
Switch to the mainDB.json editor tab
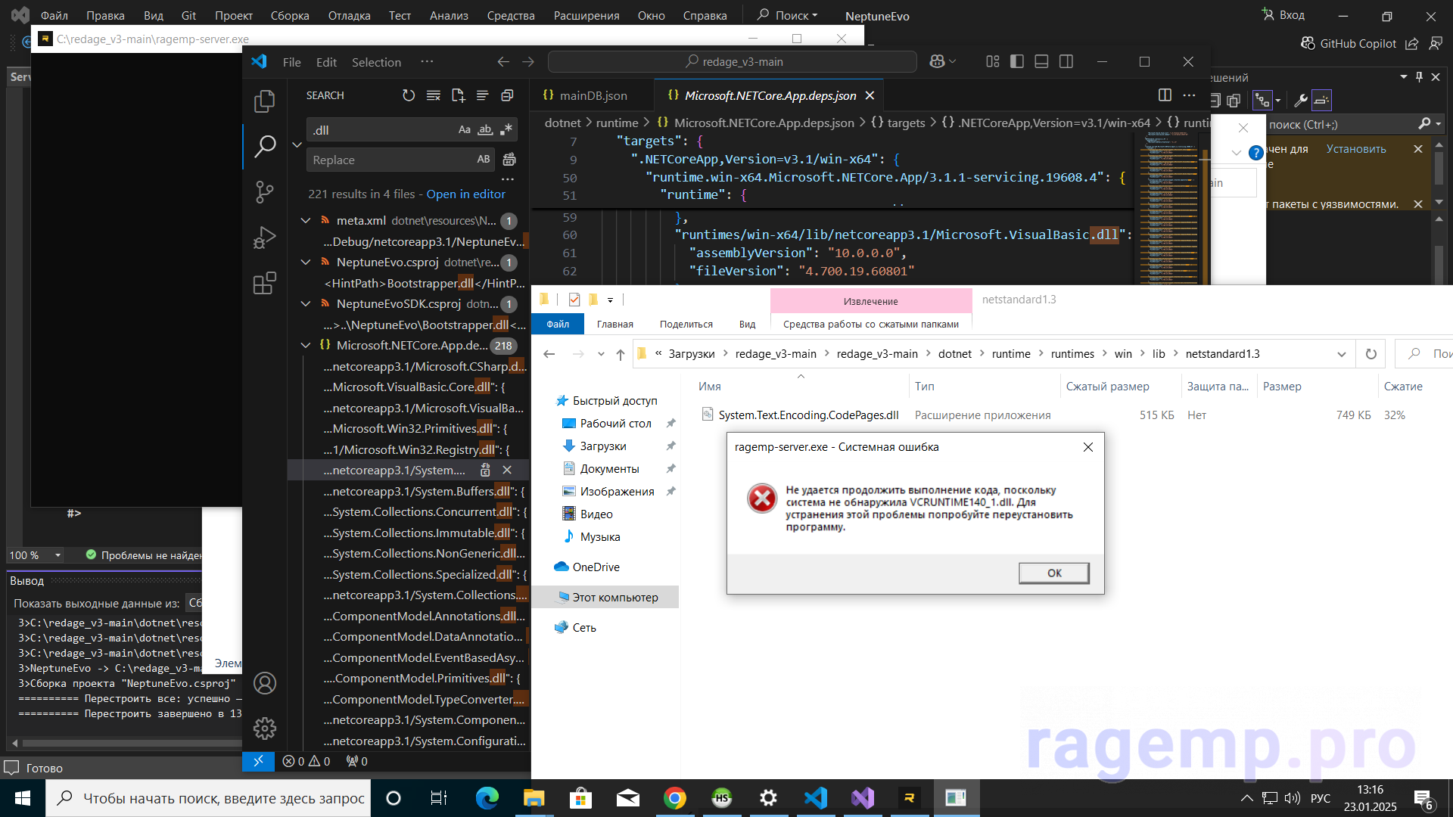coord(593,95)
